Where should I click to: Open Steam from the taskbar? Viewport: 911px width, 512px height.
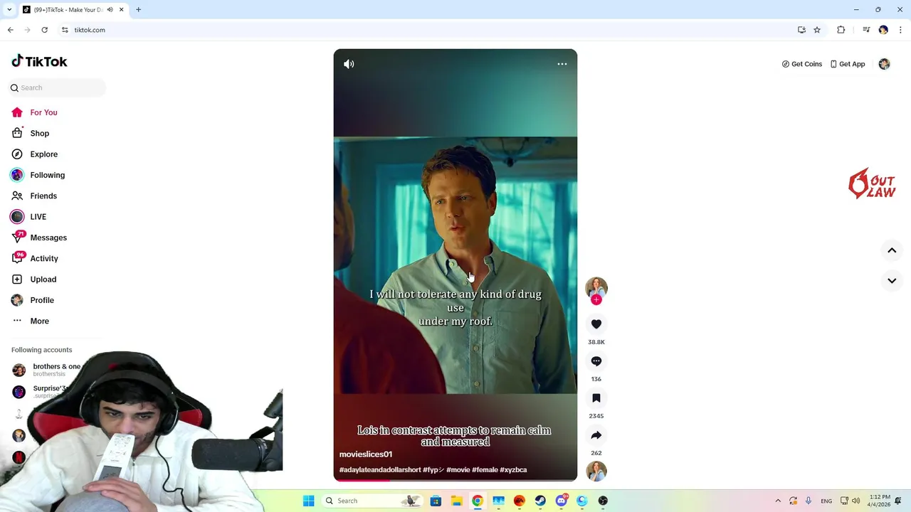[x=540, y=501]
